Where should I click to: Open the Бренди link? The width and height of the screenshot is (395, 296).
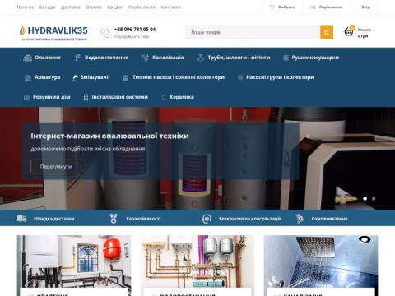47,7
